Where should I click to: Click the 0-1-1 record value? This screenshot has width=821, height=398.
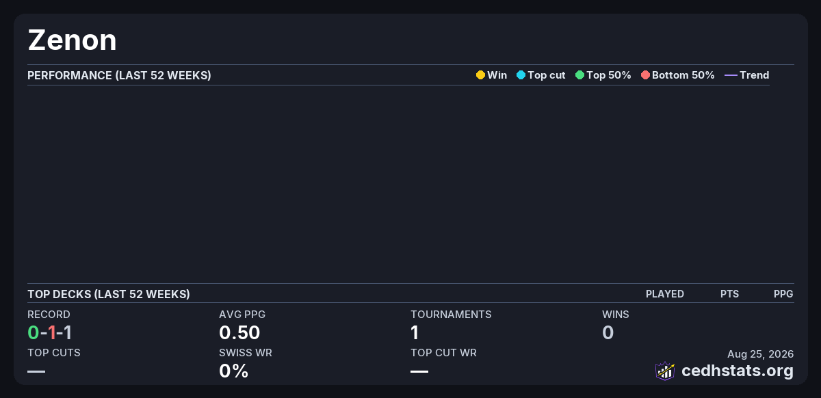click(x=50, y=333)
